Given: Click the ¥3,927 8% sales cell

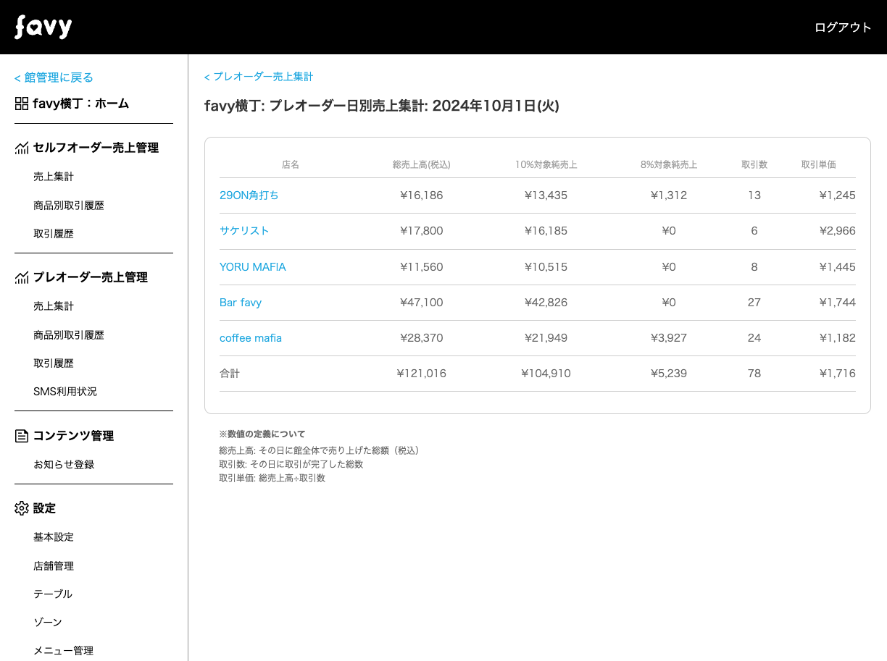Looking at the screenshot, I should coord(669,338).
